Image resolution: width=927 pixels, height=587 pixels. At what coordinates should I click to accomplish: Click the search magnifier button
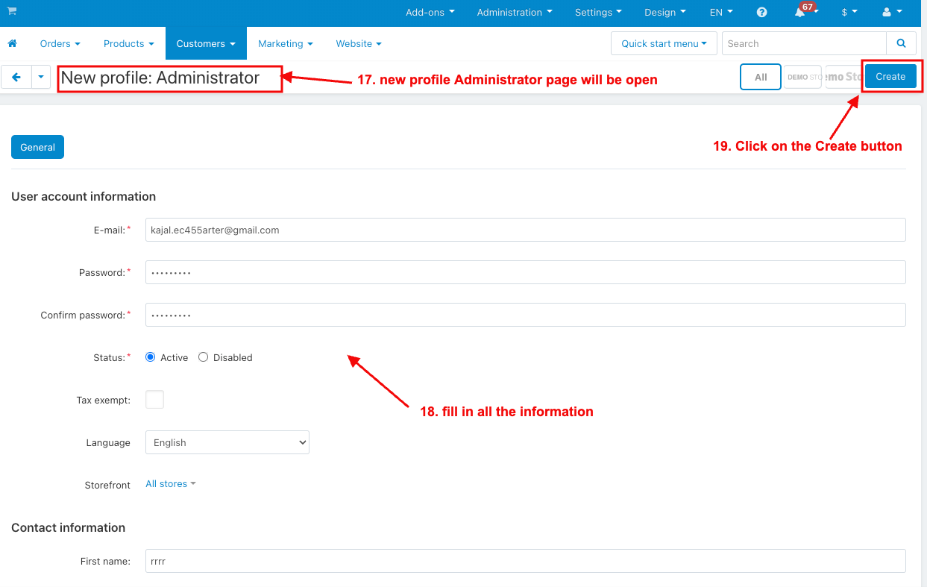pos(902,43)
